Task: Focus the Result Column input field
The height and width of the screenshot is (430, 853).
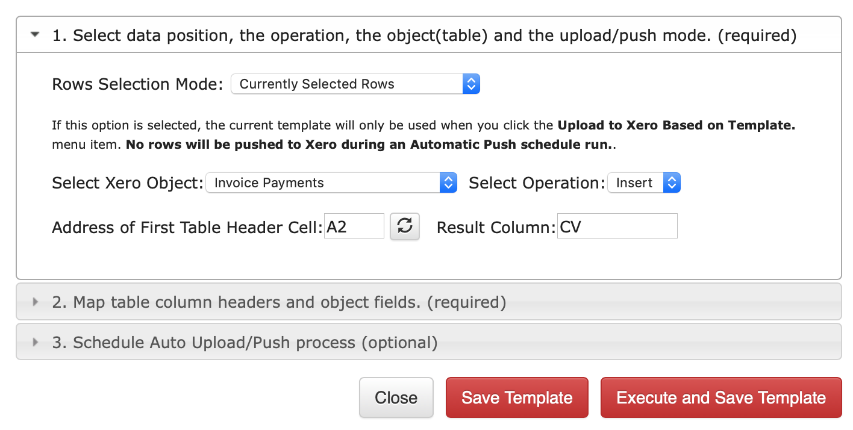Action: (x=617, y=226)
